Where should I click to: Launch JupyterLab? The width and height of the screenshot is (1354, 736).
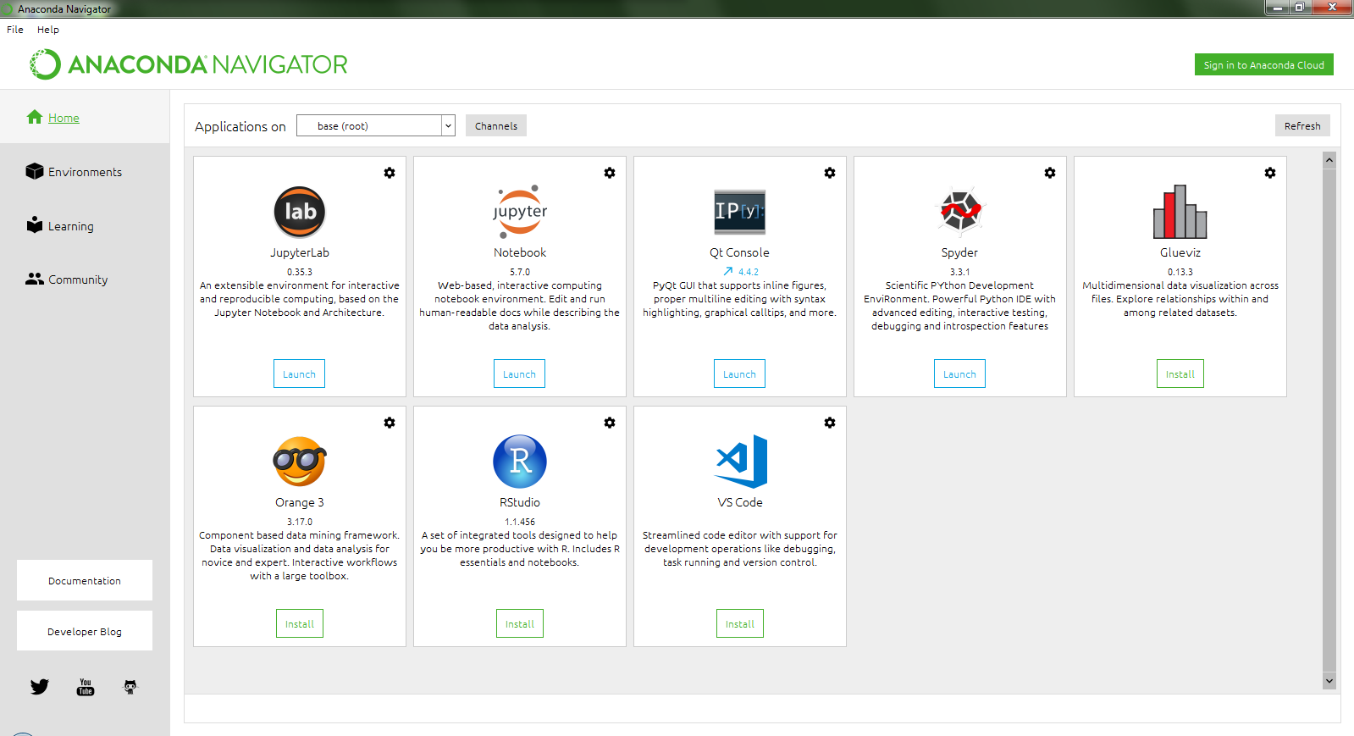click(300, 374)
